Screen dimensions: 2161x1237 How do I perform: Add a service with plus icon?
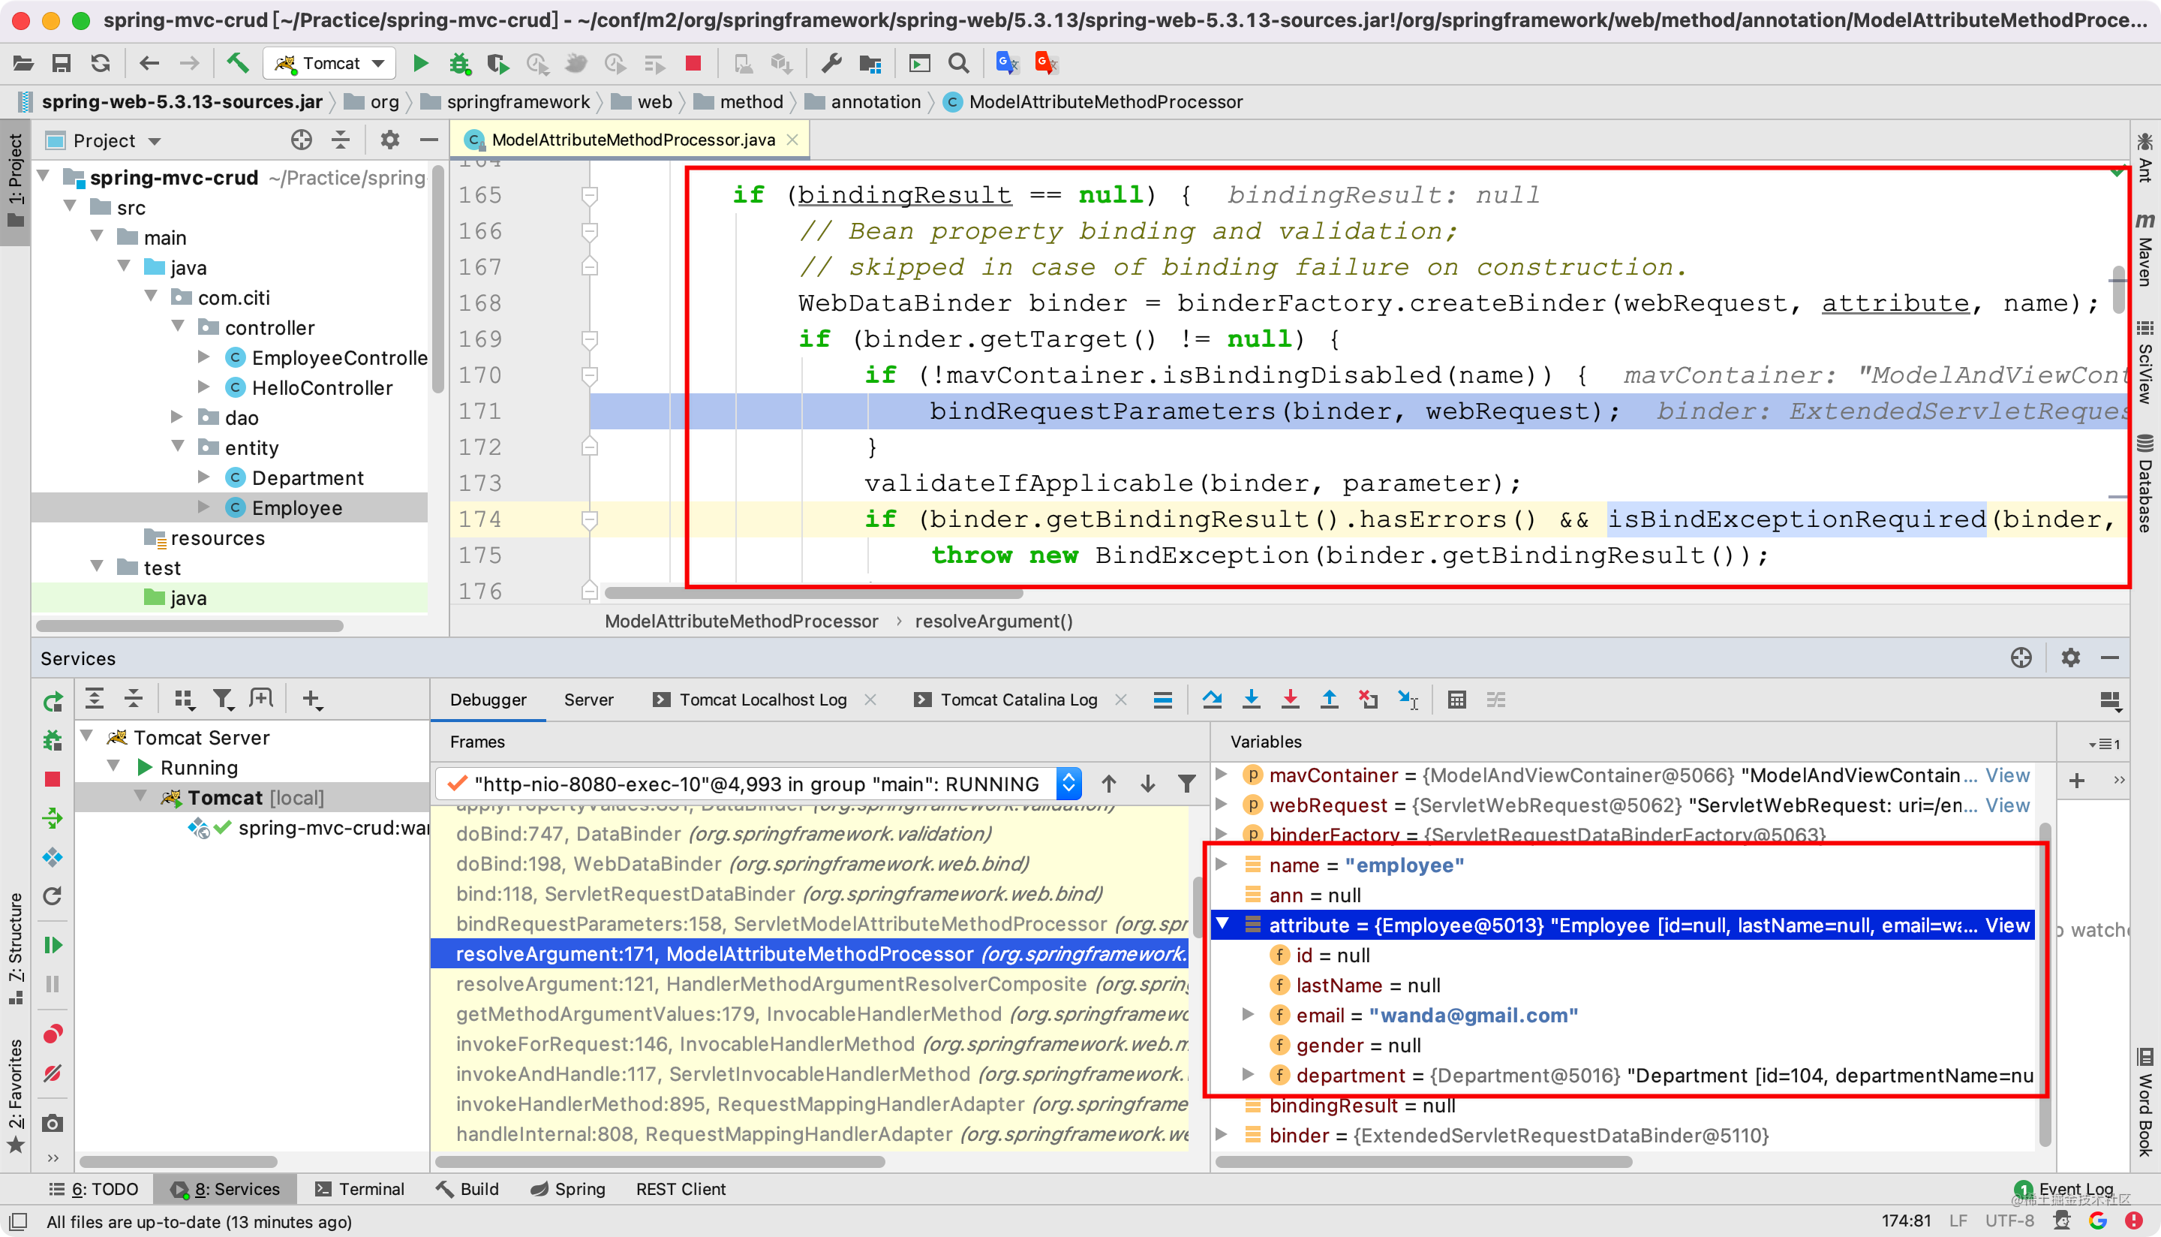311,700
